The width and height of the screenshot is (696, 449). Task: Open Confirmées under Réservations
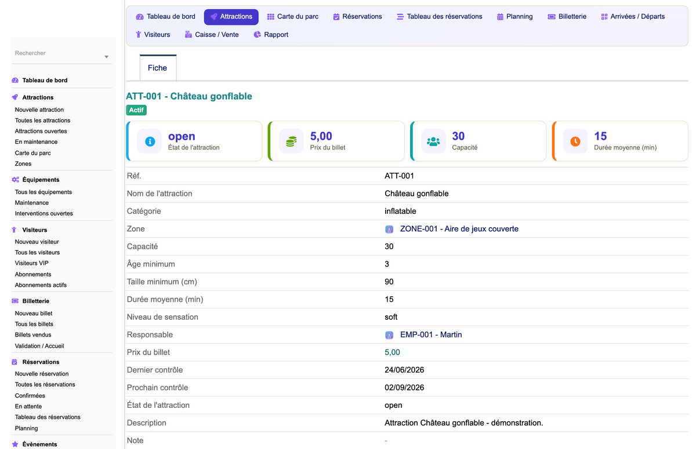pos(30,396)
